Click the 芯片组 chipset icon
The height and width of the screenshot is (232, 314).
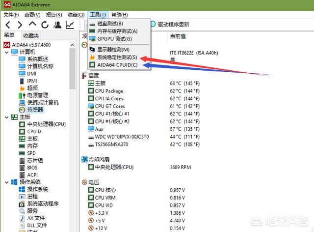point(22,161)
